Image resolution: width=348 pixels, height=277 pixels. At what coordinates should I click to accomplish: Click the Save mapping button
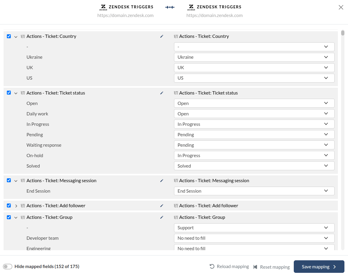319,267
